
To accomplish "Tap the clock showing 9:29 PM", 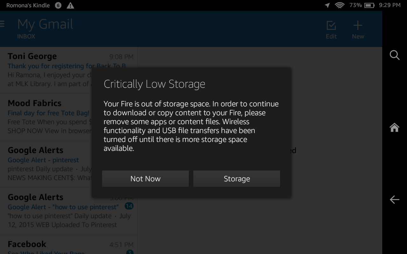I will pyautogui.click(x=390, y=5).
